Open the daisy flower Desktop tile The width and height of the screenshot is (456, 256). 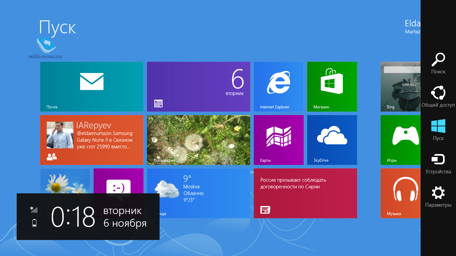pos(65,181)
